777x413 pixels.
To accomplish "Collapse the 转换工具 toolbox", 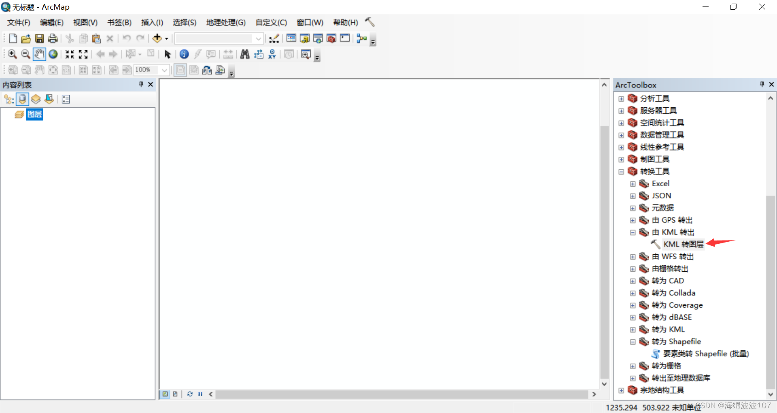I will tap(621, 172).
